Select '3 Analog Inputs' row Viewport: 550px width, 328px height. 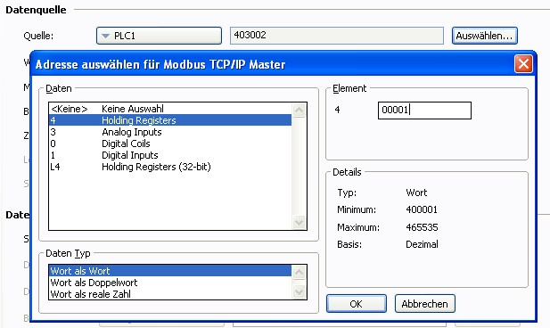[x=170, y=132]
